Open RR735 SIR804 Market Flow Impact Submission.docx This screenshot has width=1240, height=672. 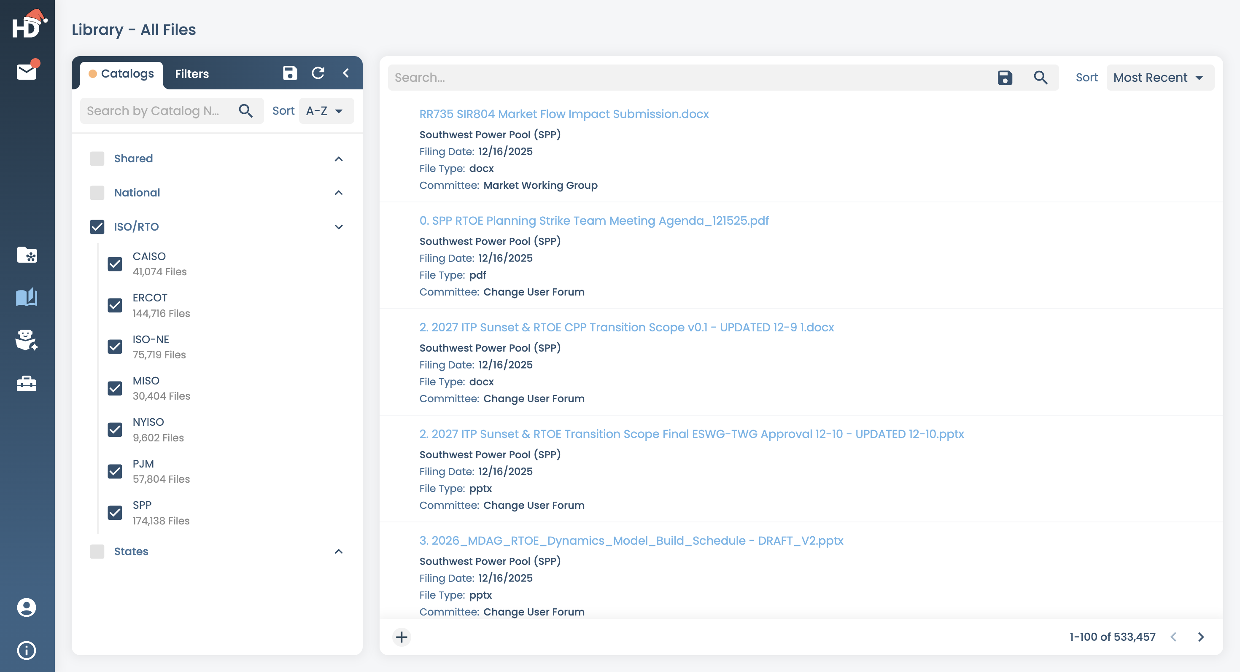click(x=563, y=114)
